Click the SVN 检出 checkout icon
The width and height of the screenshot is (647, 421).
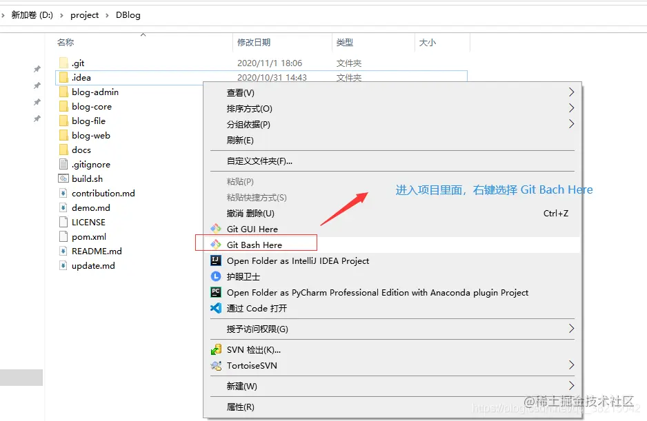click(216, 349)
